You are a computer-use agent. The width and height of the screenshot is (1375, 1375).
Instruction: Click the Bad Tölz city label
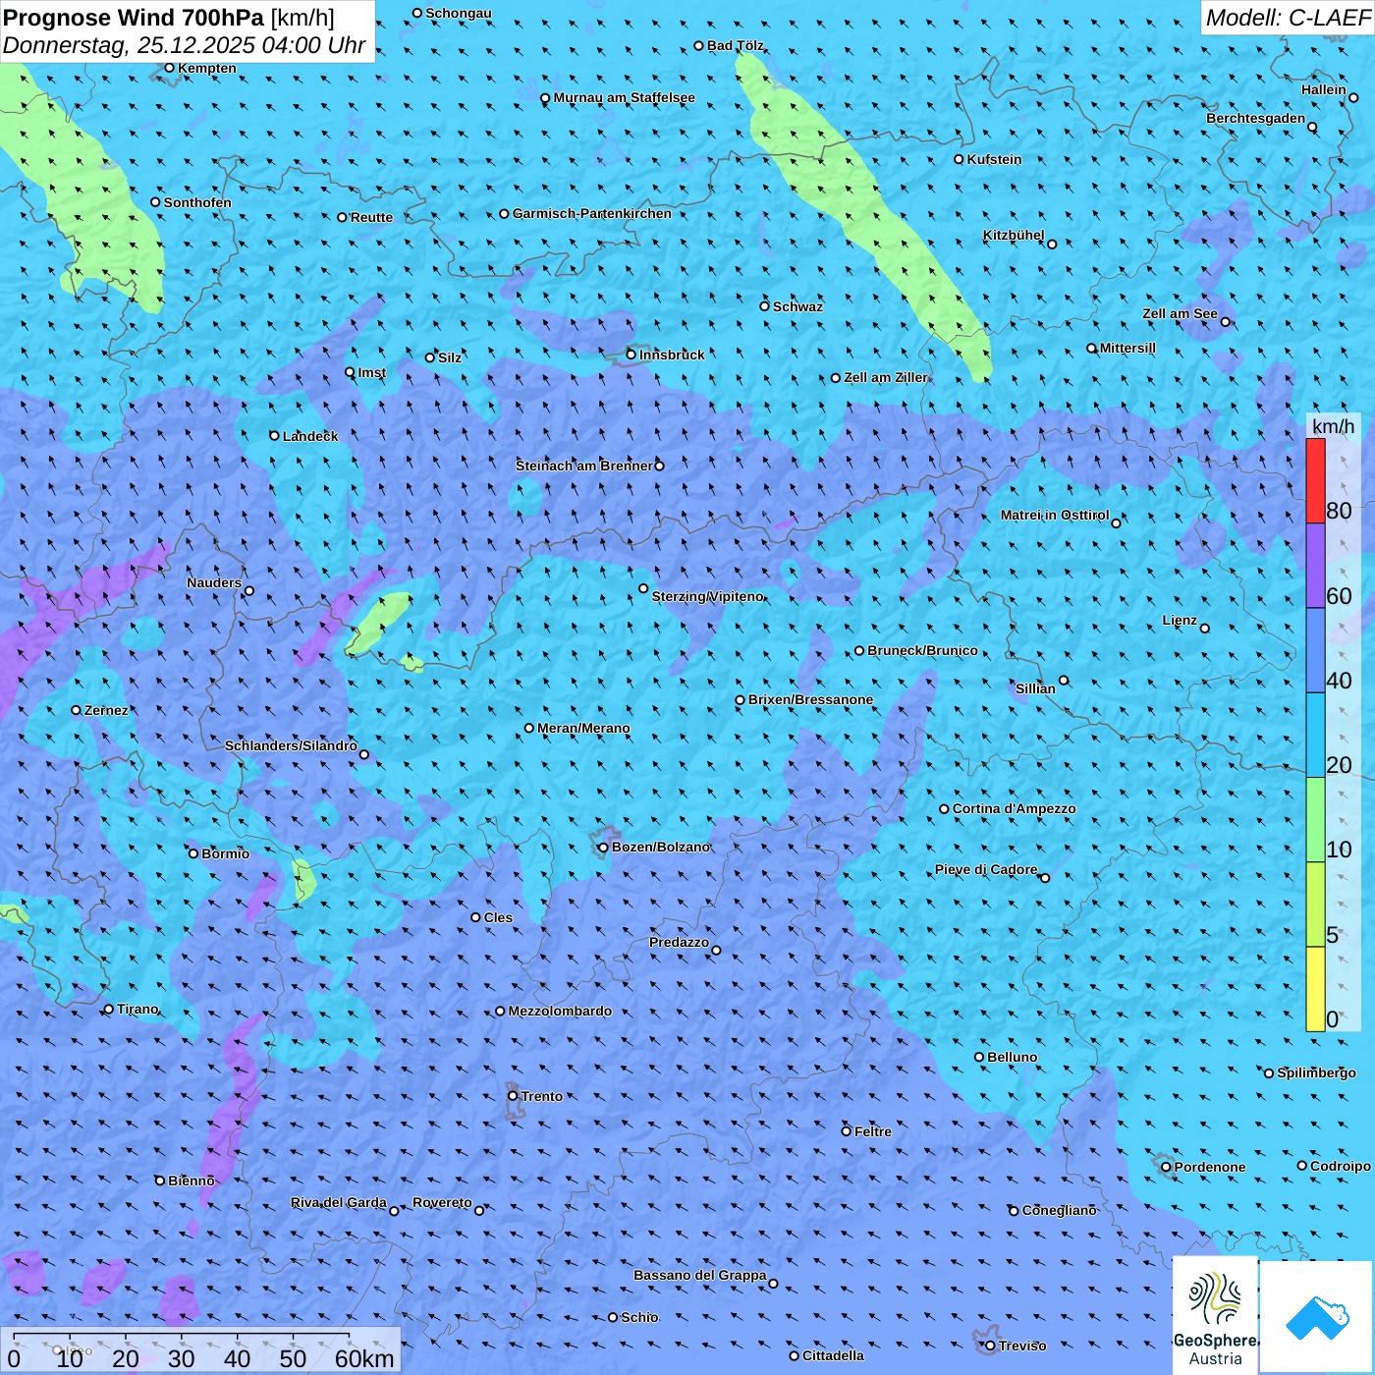[735, 45]
